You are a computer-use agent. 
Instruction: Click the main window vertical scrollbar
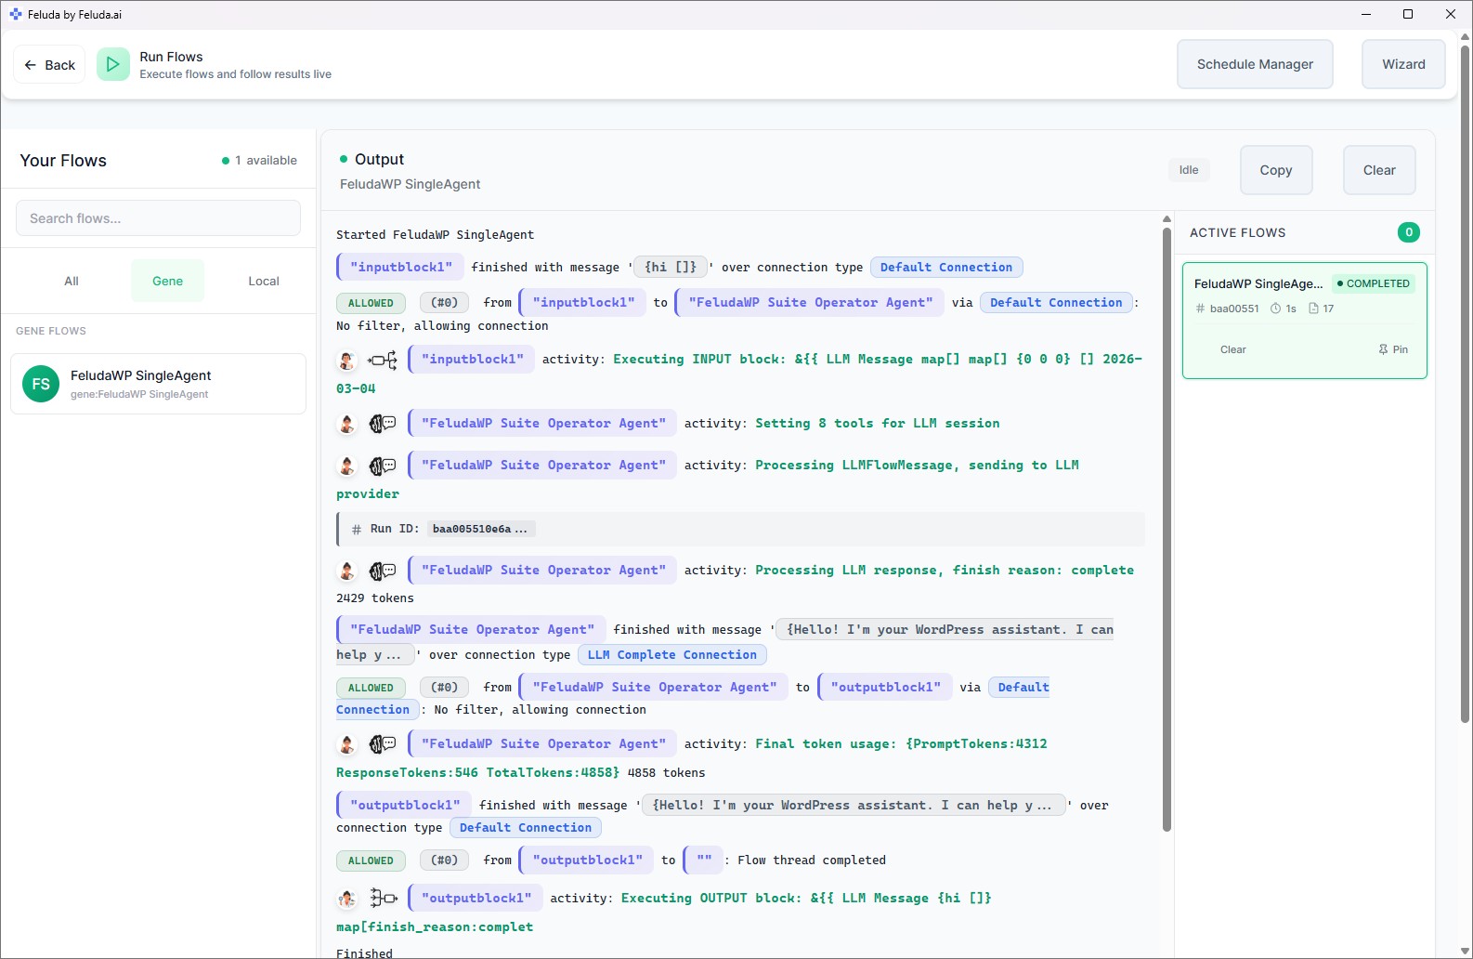coord(1465,383)
